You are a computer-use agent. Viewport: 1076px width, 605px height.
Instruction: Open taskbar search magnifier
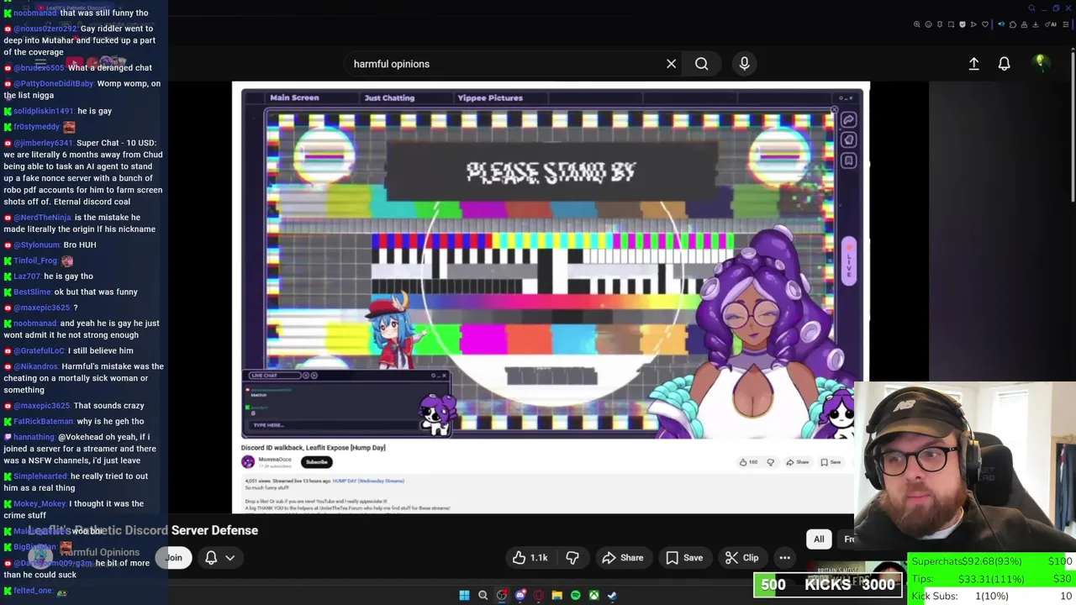click(483, 596)
